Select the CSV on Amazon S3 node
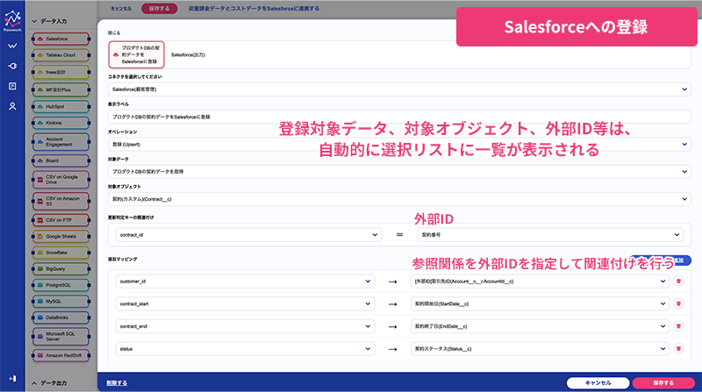Image resolution: width=702 pixels, height=392 pixels. pyautogui.click(x=61, y=201)
